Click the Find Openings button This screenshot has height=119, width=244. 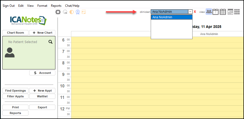(x=15, y=91)
